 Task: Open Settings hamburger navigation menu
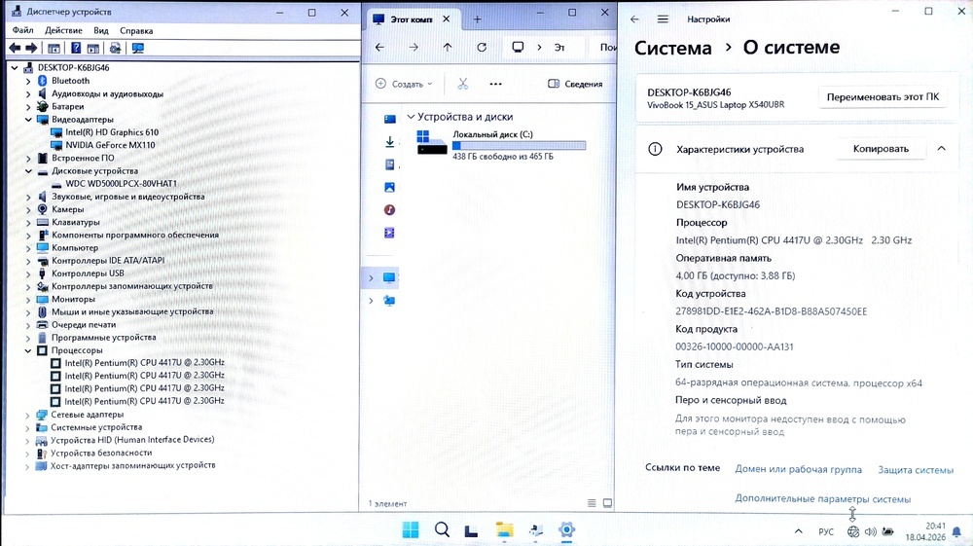pos(663,19)
